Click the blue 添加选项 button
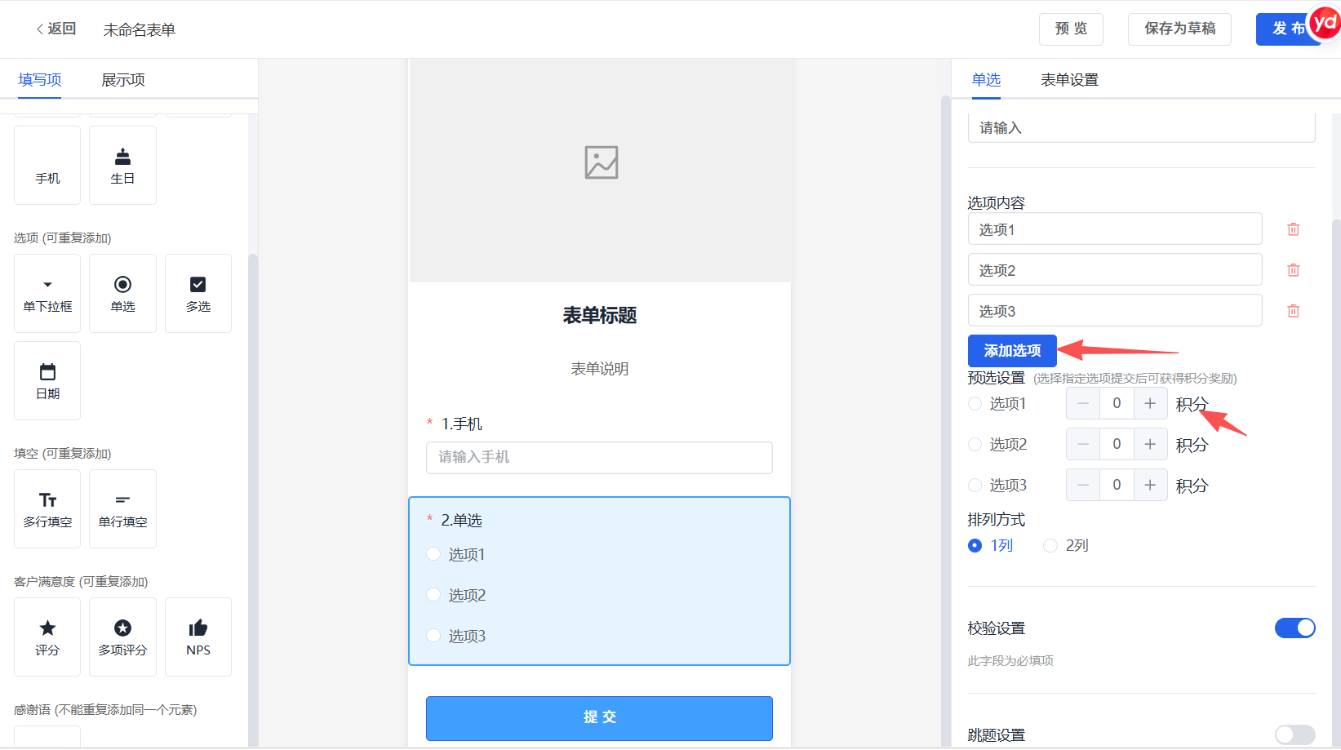The height and width of the screenshot is (750, 1341). (x=1012, y=351)
